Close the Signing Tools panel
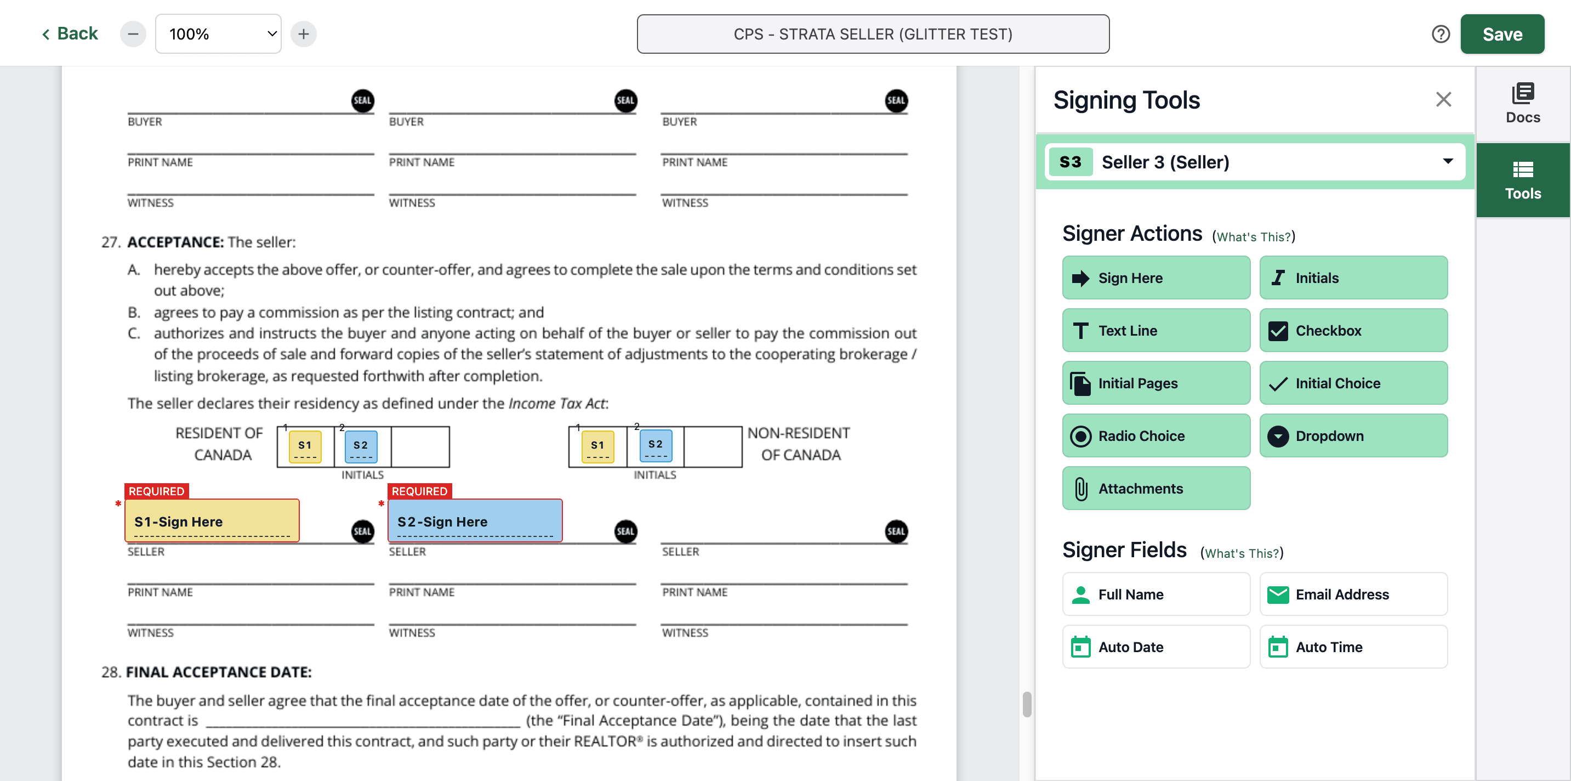The height and width of the screenshot is (781, 1571). (1442, 99)
